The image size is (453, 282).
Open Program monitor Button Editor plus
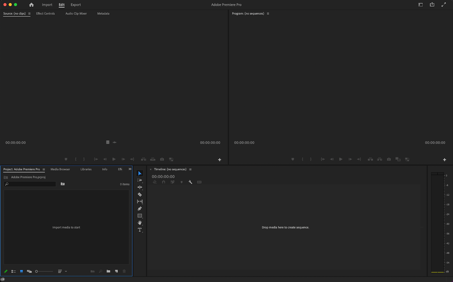pyautogui.click(x=445, y=160)
